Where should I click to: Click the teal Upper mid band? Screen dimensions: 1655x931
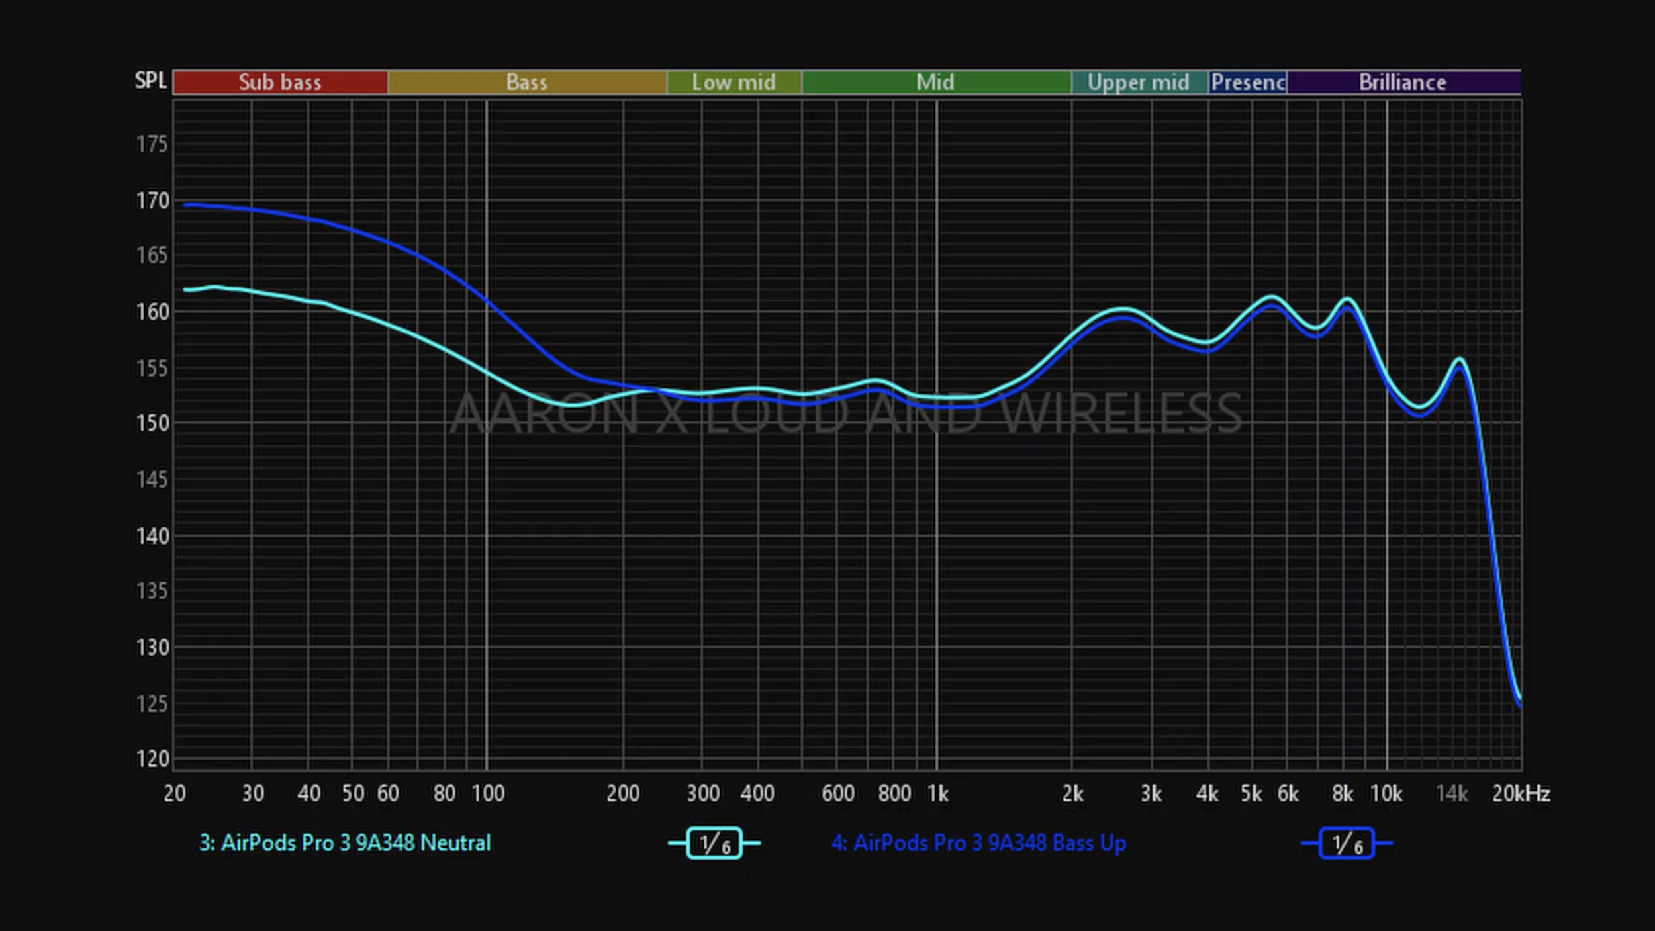click(x=1139, y=82)
